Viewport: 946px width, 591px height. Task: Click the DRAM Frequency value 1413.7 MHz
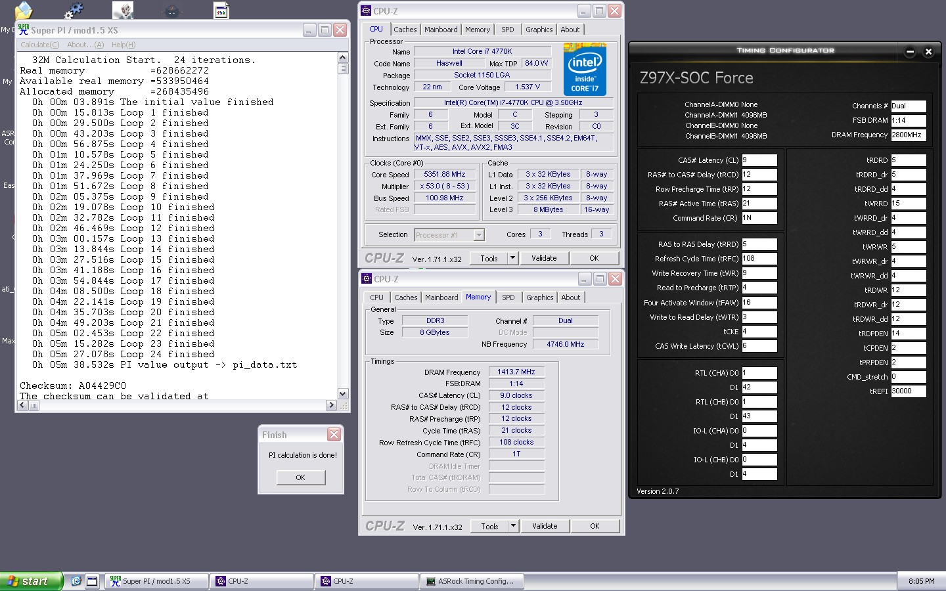pos(516,372)
